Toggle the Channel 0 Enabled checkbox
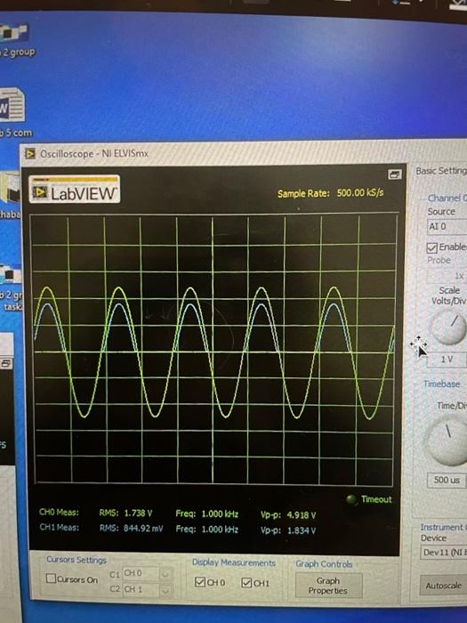 [x=431, y=248]
